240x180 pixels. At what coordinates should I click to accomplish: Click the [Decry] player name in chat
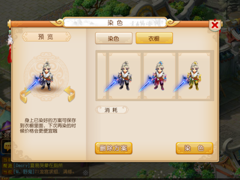(x=22, y=166)
